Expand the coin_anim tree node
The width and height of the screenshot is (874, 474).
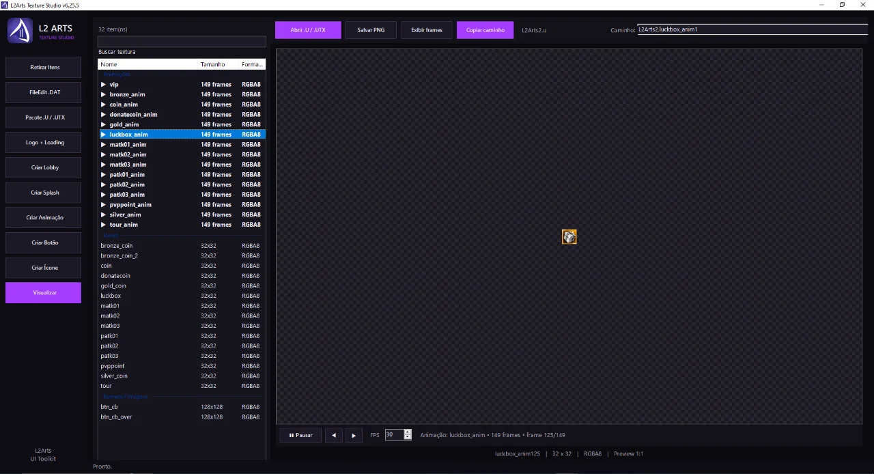104,104
